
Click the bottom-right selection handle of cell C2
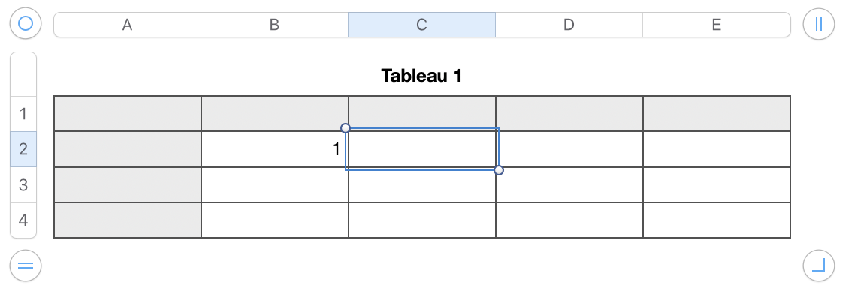tap(499, 170)
